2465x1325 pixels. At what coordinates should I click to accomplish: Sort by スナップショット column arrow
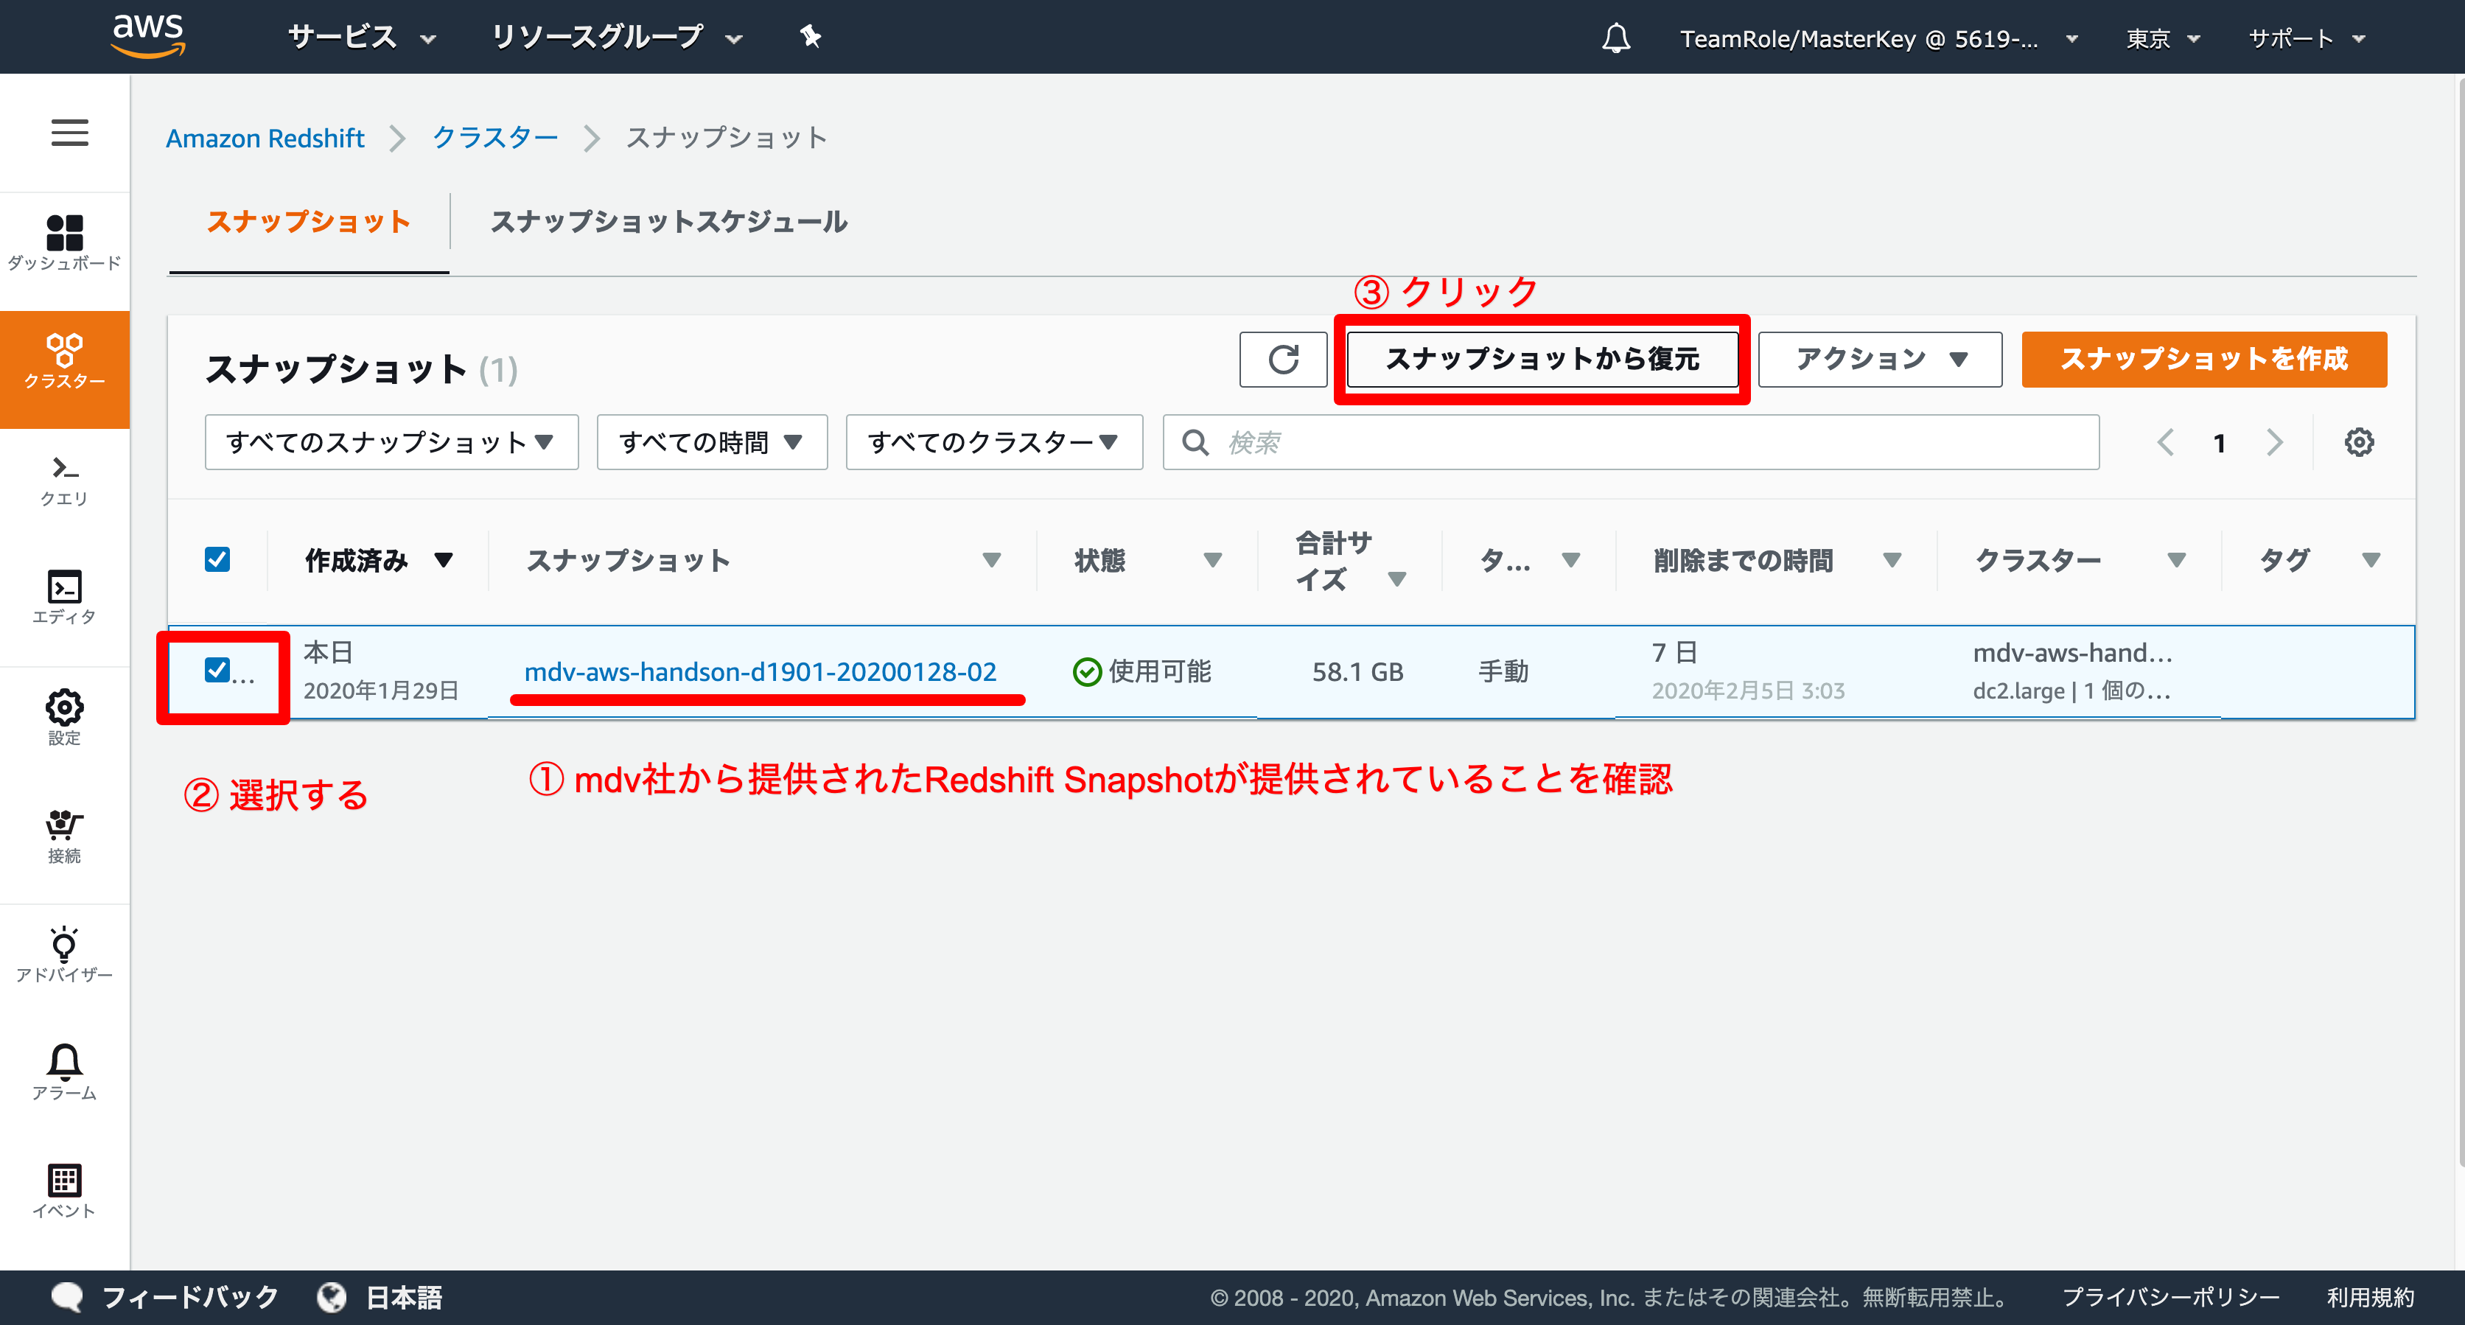991,559
